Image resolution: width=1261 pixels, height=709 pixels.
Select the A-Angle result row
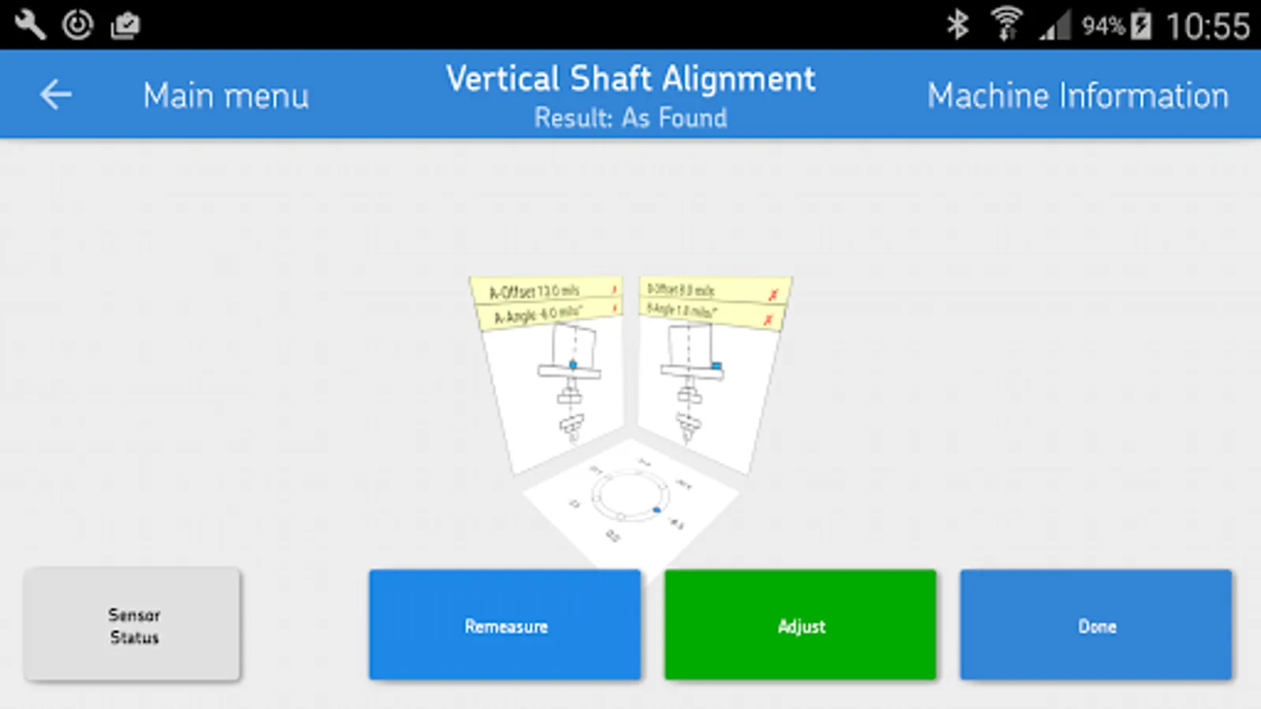coord(549,314)
